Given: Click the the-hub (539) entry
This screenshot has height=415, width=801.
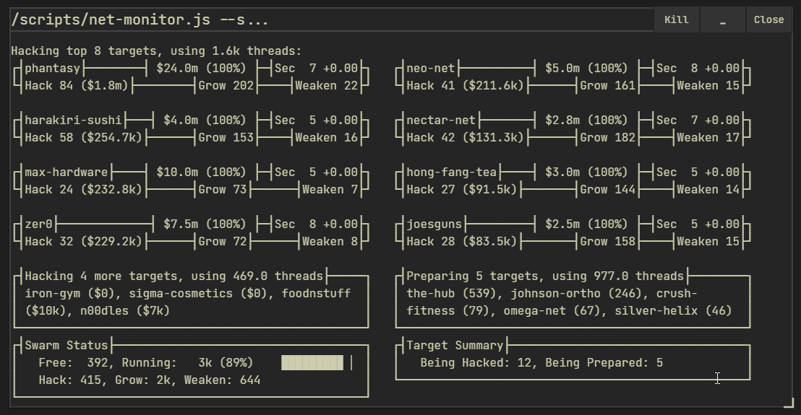Looking at the screenshot, I should 452,294.
